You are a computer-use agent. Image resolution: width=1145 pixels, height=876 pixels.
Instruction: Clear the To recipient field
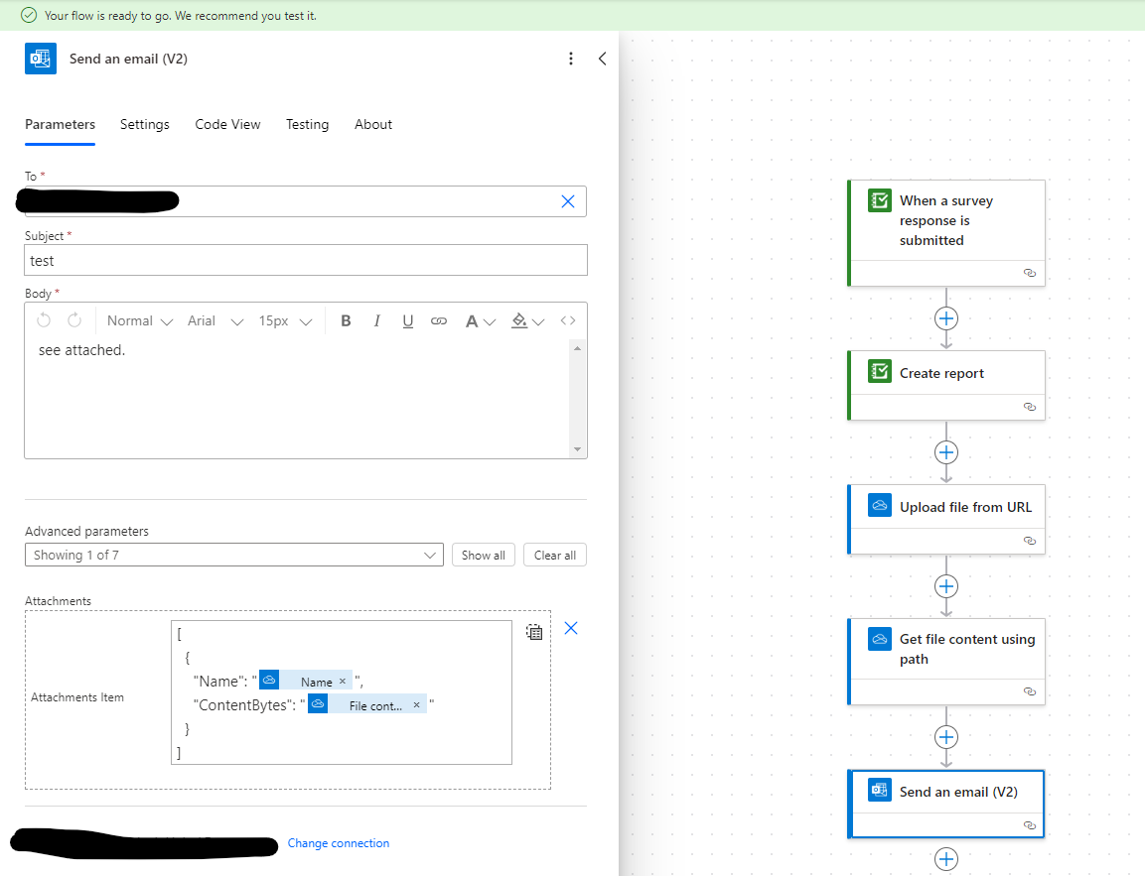tap(568, 200)
